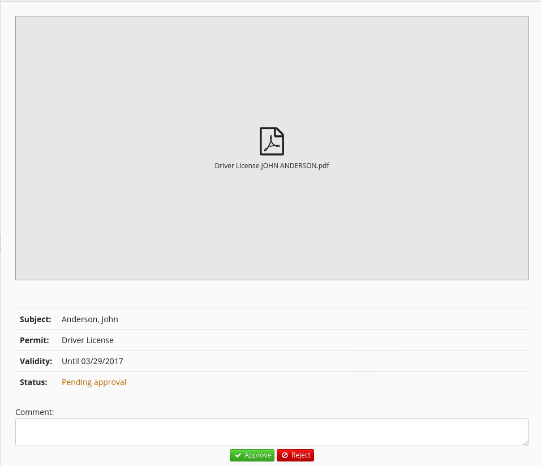Select the Anderson, John subject row
Screen dimensions: 541x466
tap(89, 319)
